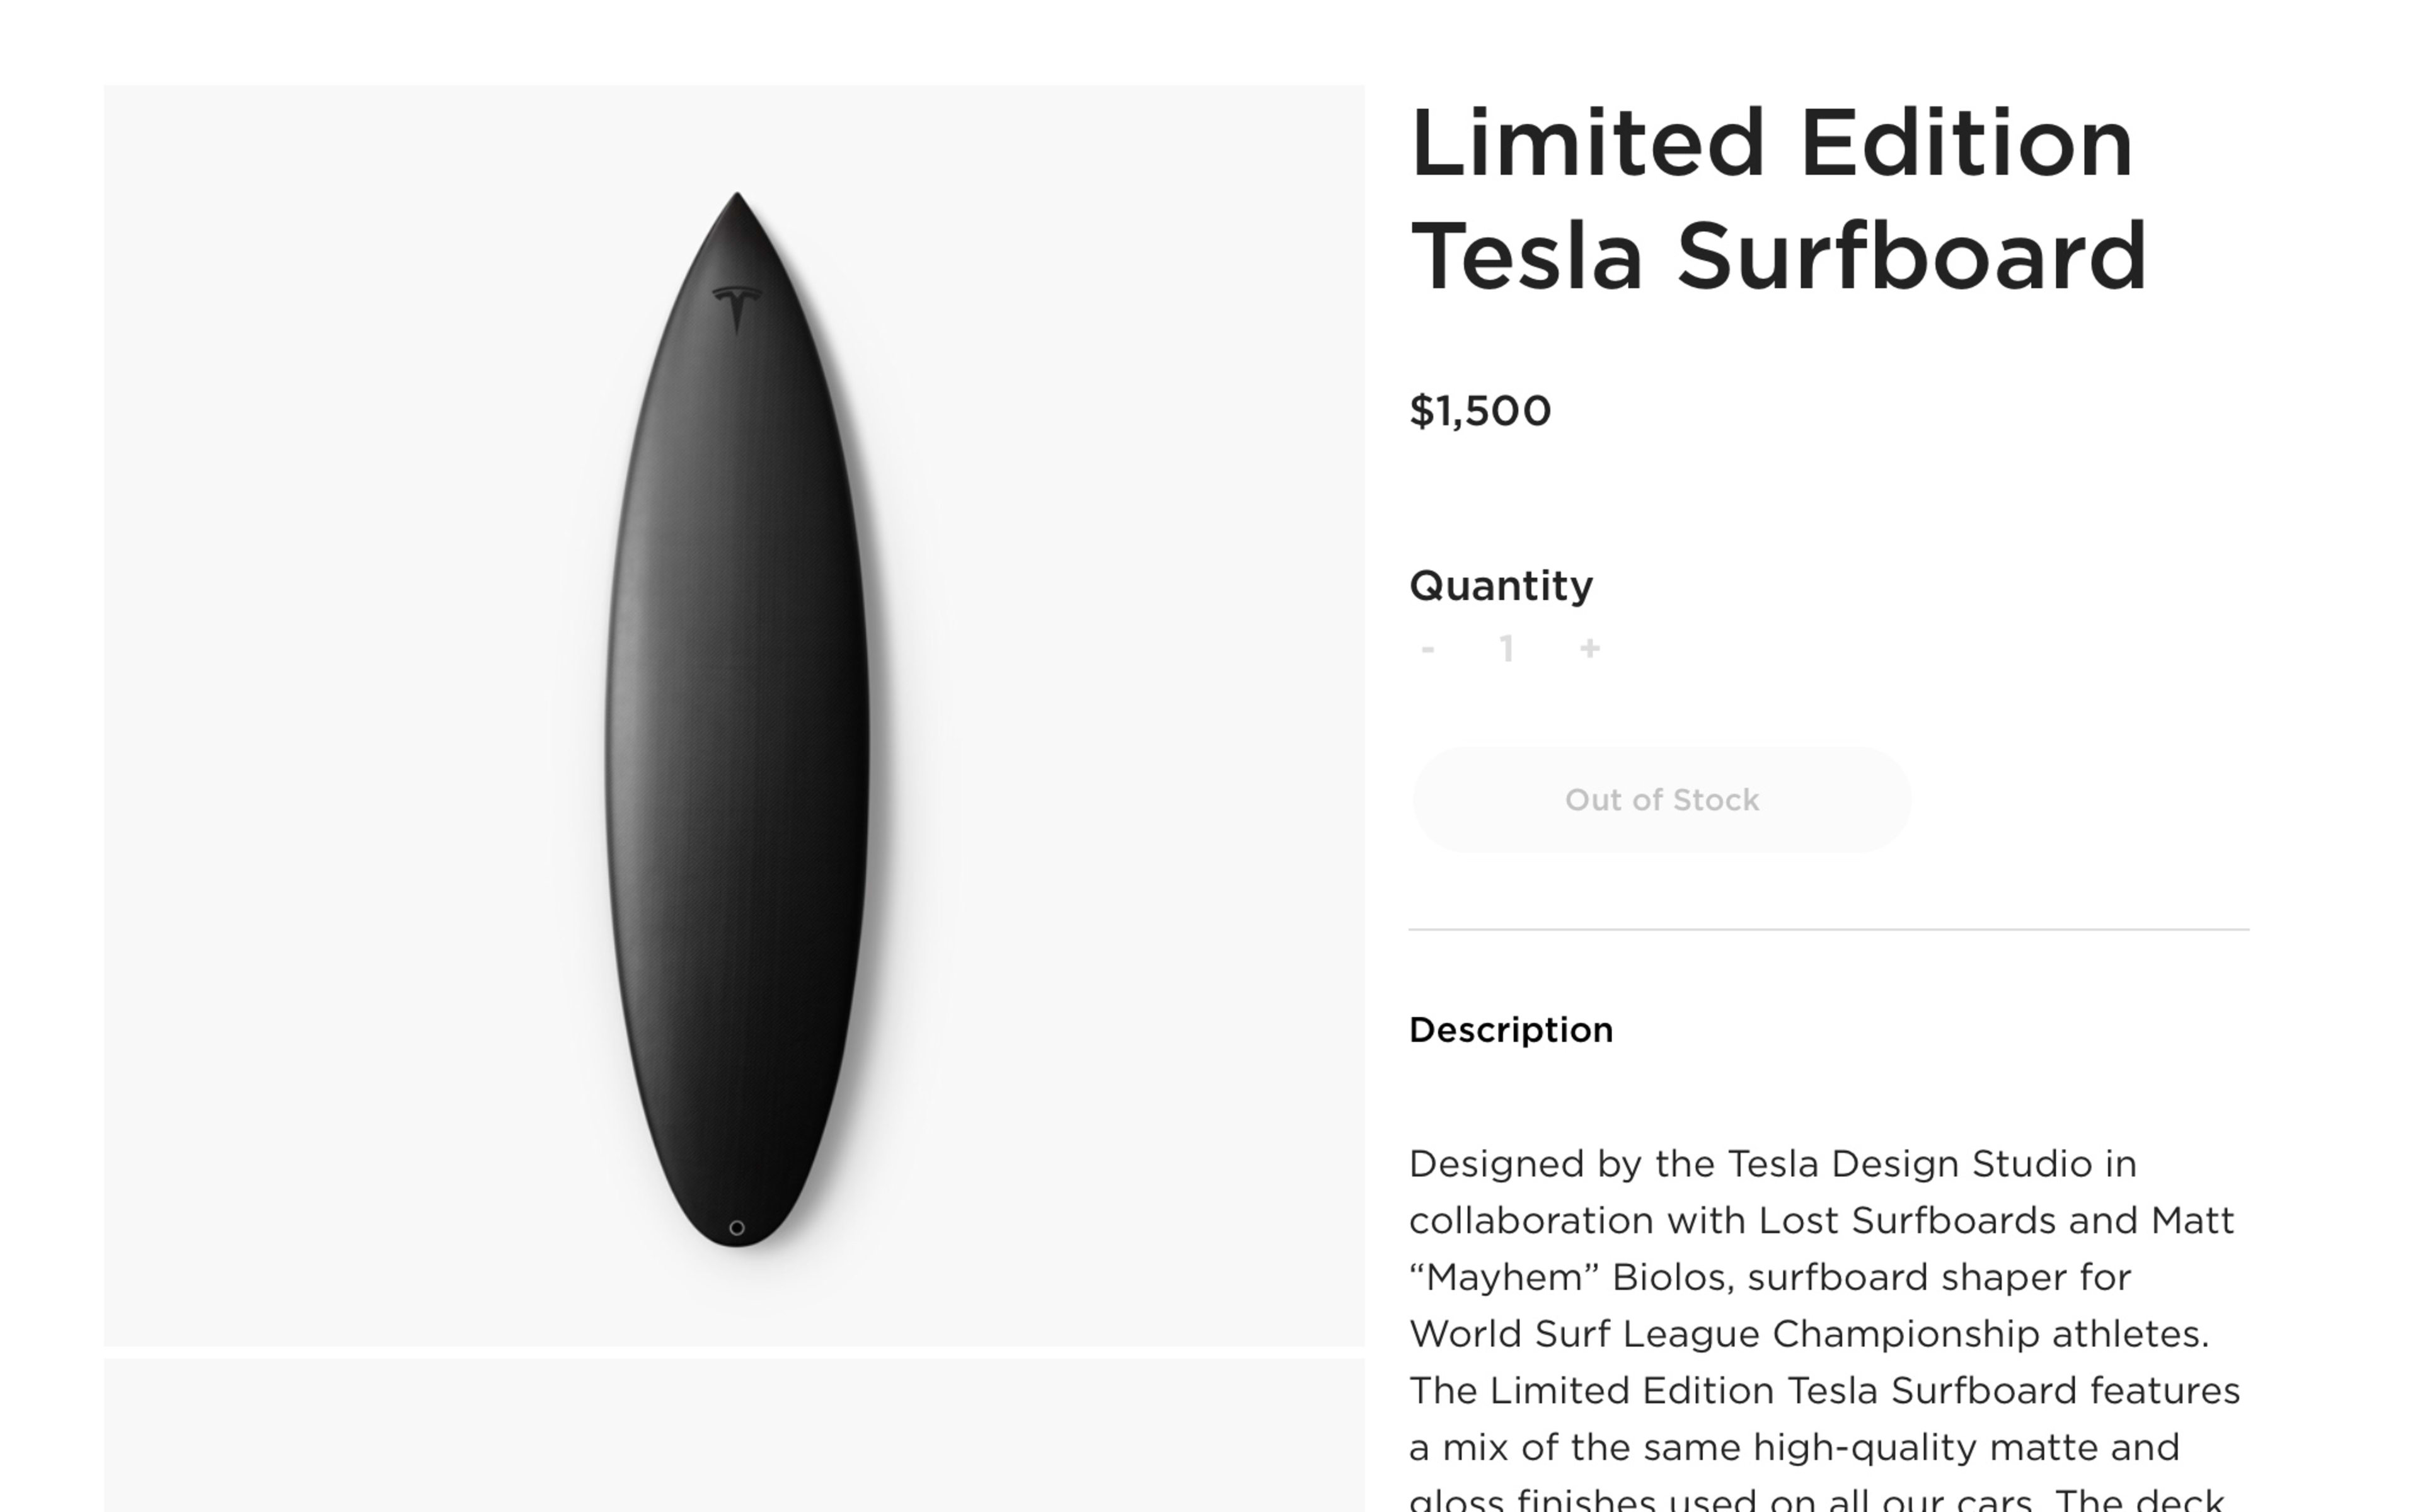Select the 'Limited Edition' line of the product title
Screen dimensions: 2420x1512
(x=1771, y=144)
